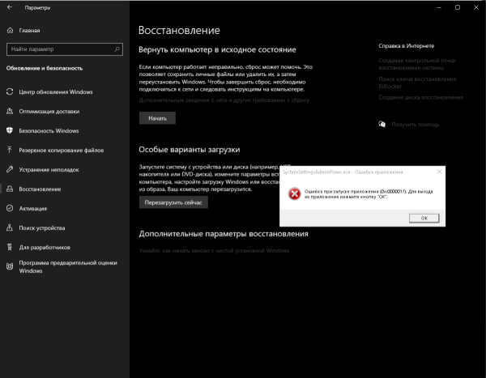
Task: Select the Поиск устройства icon
Action: point(10,227)
